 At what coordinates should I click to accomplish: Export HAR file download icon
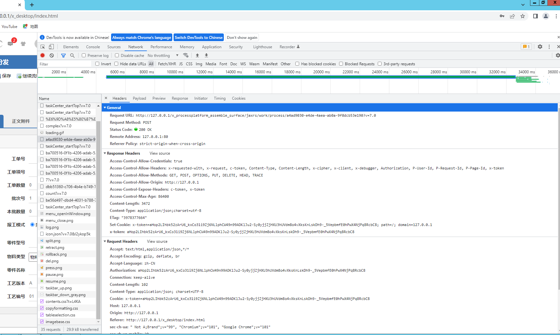206,55
